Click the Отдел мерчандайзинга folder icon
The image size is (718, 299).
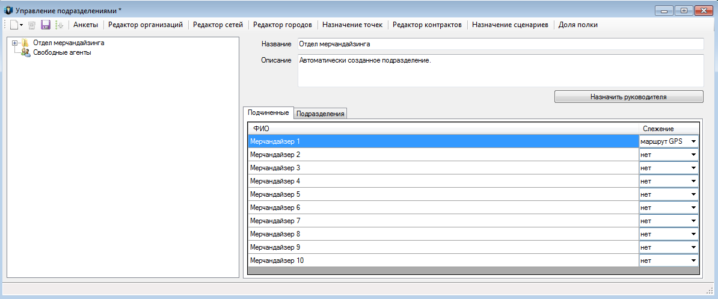tap(26, 43)
